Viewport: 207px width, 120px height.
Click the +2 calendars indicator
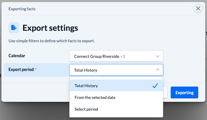[123, 56]
